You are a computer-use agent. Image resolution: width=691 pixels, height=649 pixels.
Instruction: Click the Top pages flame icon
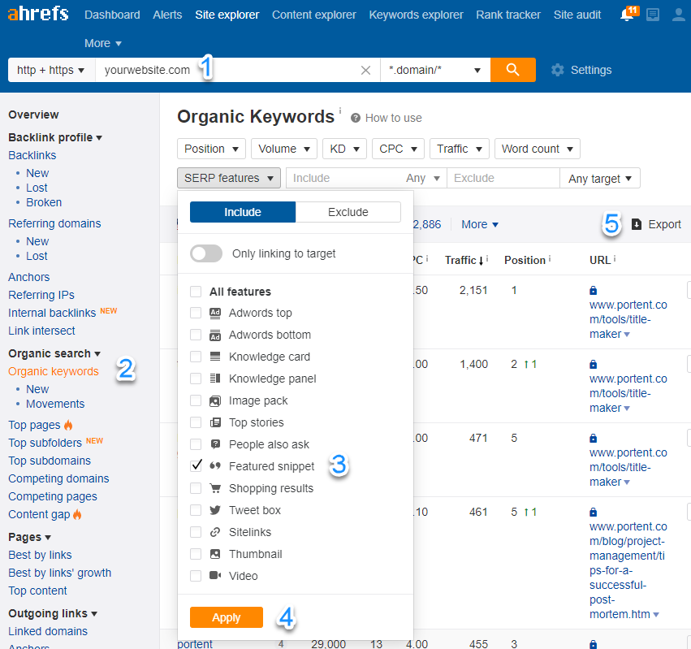pyautogui.click(x=68, y=425)
